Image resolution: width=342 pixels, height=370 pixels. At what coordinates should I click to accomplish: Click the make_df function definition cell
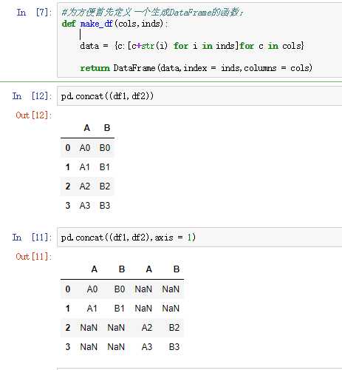coord(199,40)
